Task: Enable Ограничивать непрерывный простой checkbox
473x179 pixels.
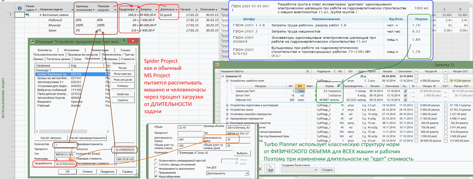Action: click(x=156, y=160)
